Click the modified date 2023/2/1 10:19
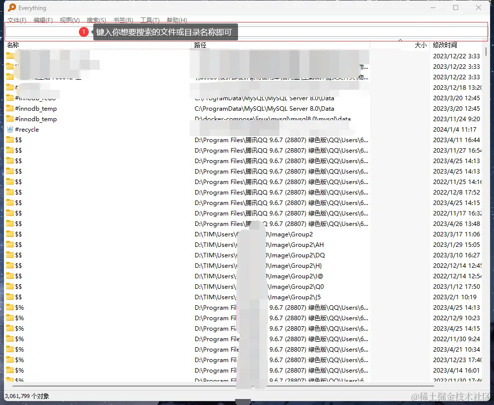 (455, 297)
